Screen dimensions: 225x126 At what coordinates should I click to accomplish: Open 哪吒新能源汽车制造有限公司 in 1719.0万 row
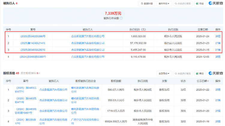[85, 111]
